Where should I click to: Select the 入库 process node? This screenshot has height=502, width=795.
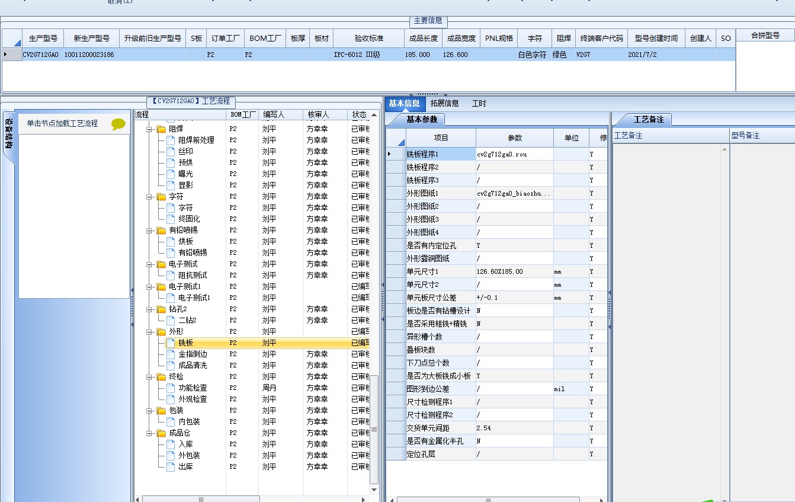tap(185, 444)
